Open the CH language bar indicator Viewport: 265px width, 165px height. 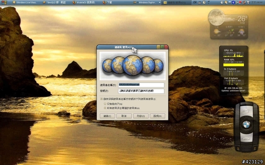(x=195, y=2)
